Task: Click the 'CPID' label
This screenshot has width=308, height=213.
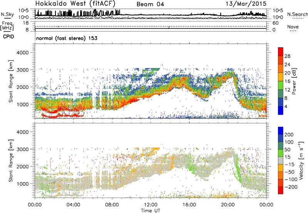Action: tap(8, 37)
